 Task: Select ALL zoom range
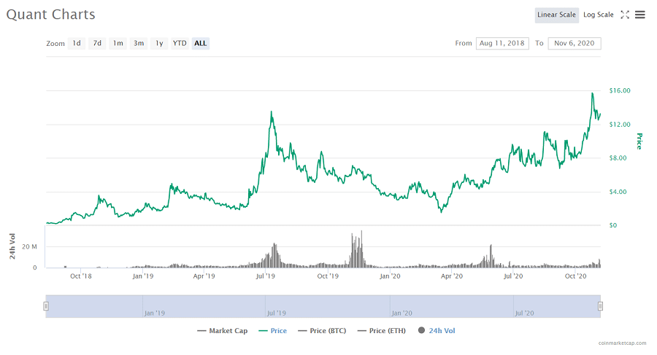click(x=201, y=43)
